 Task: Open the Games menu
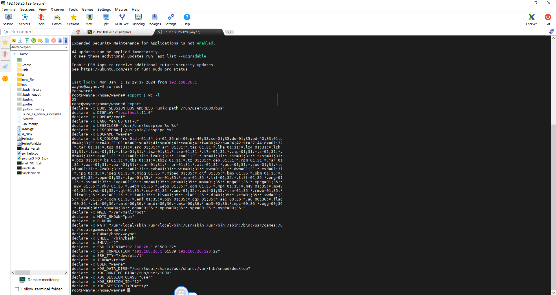(88, 9)
